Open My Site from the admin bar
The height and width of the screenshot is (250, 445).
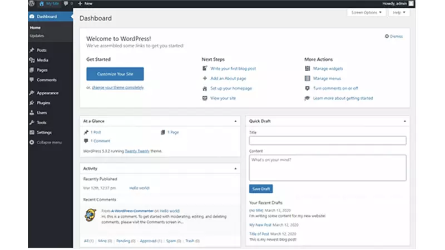(x=50, y=3)
